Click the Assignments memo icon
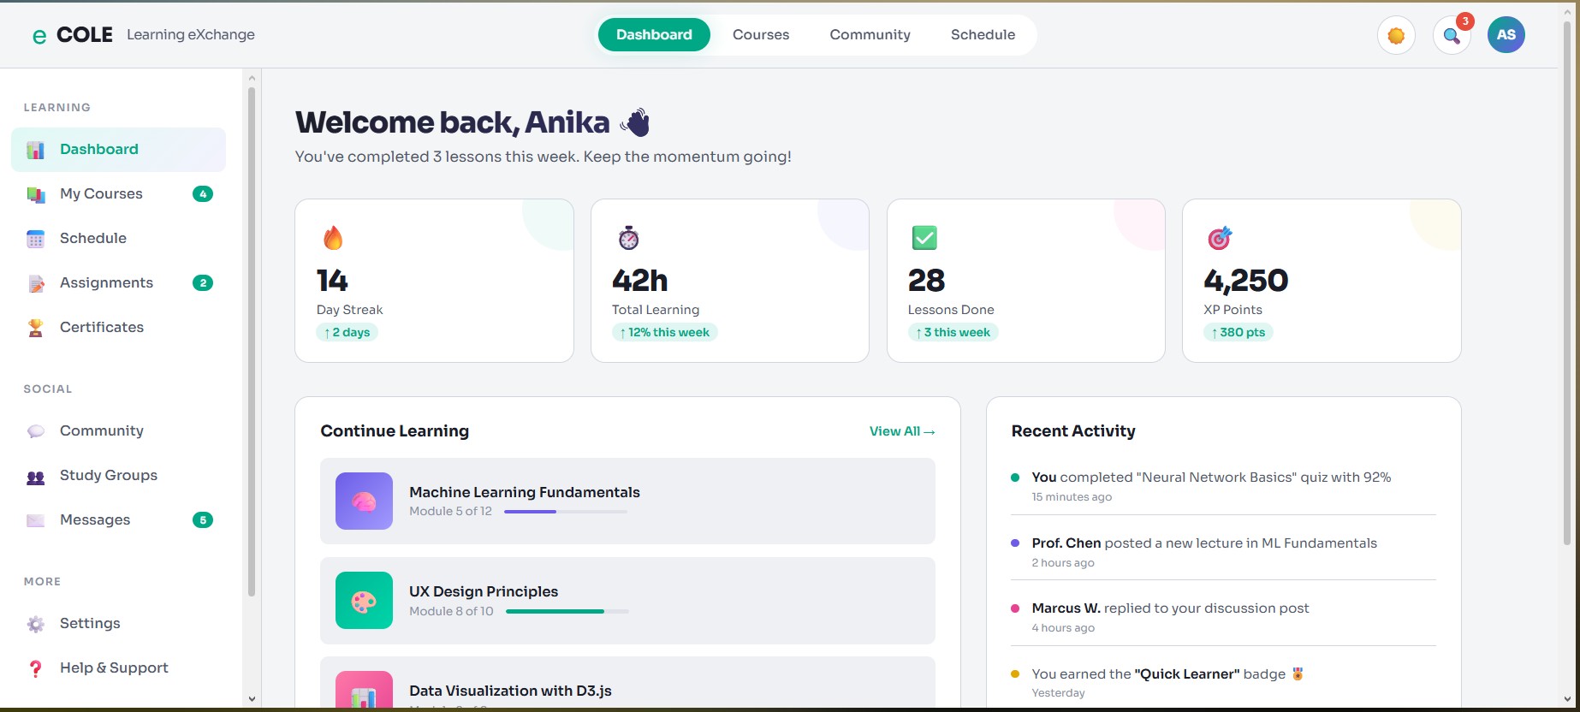Screen dimensions: 1580x712 click(35, 283)
